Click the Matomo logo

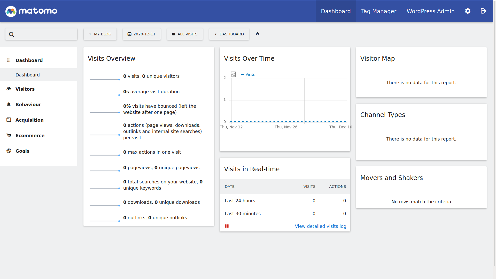point(31,11)
